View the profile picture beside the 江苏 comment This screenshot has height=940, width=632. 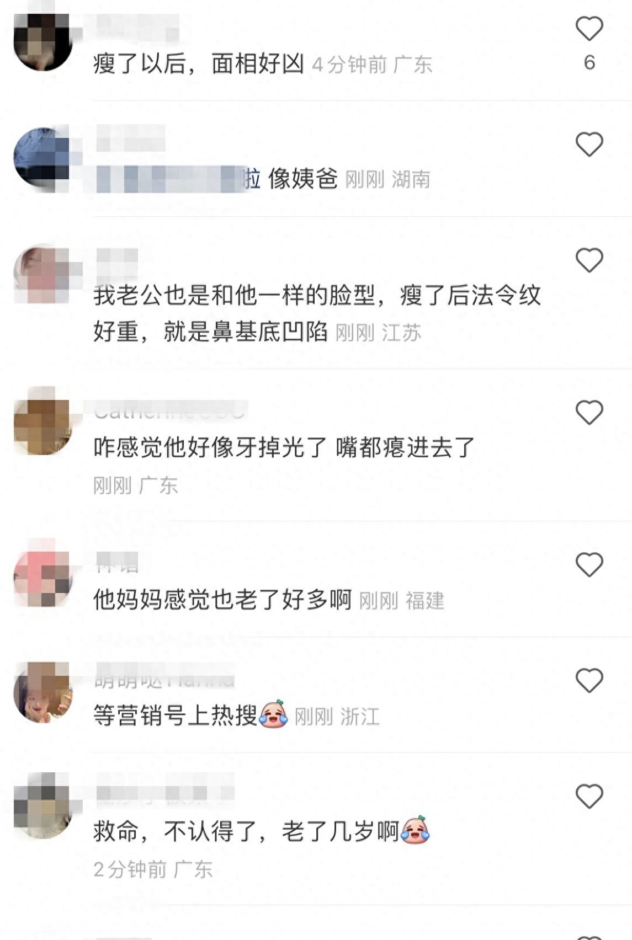click(x=43, y=274)
